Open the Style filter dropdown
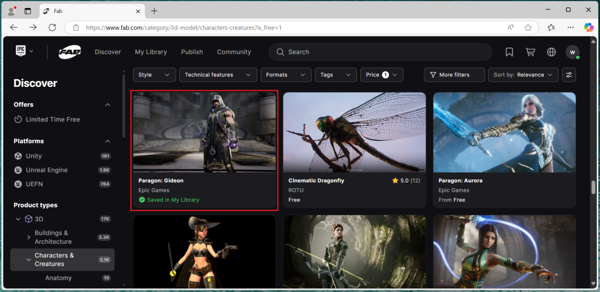 [154, 75]
